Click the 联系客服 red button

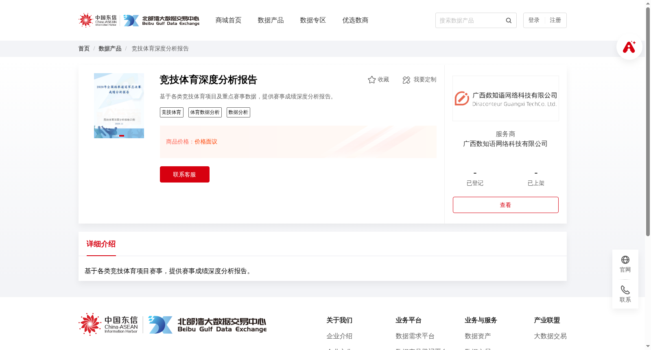185,174
